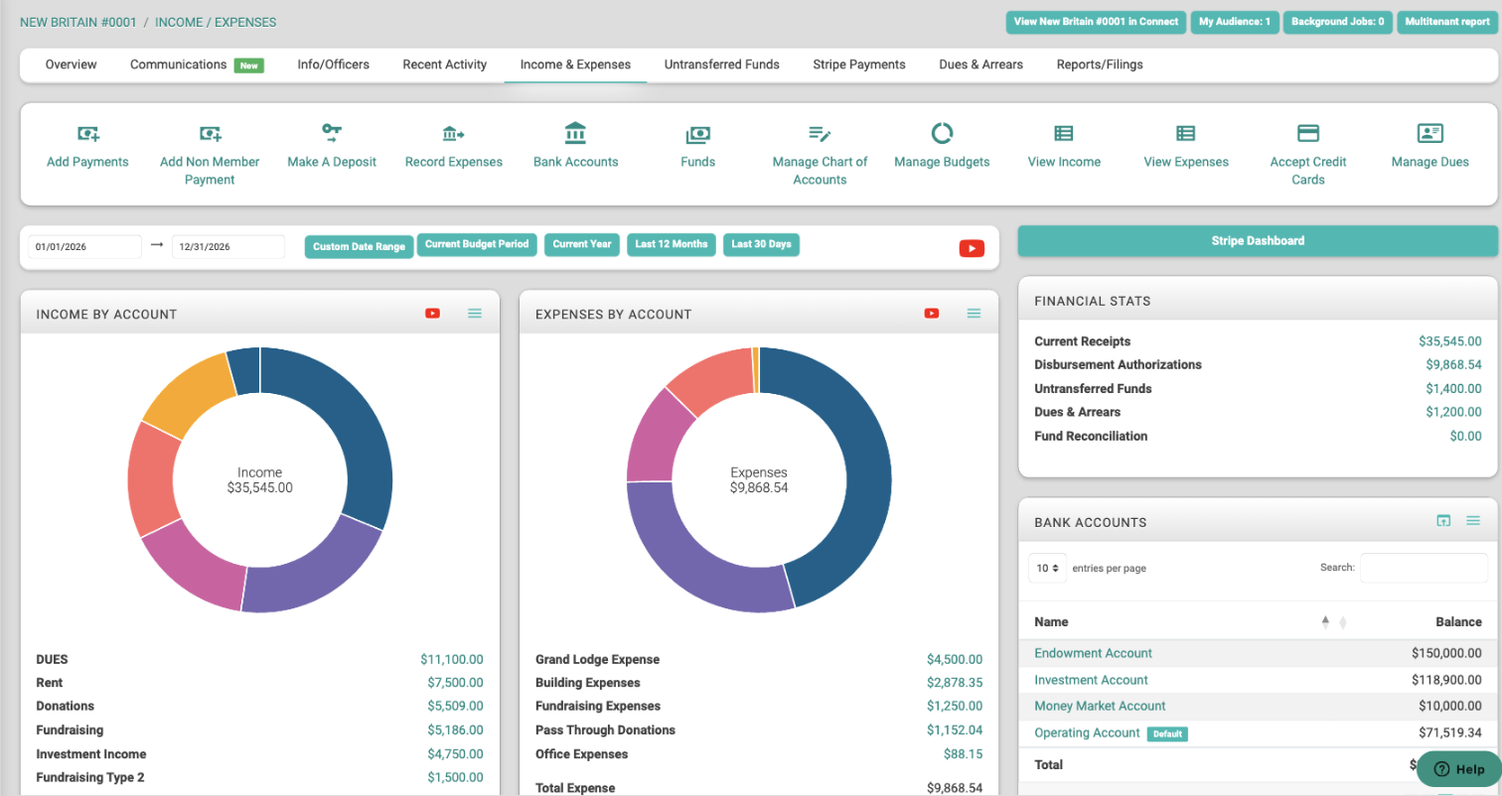Open Accept Credit Cards icon
Viewport: 1502px width, 796px height.
(1308, 133)
